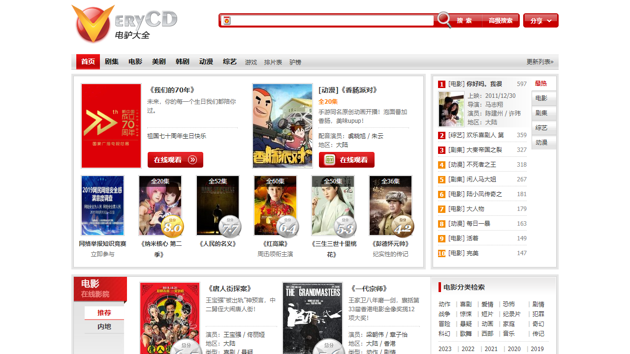The height and width of the screenshot is (354, 630).
Task: Open the 动漫 navigation tab
Action: point(206,61)
